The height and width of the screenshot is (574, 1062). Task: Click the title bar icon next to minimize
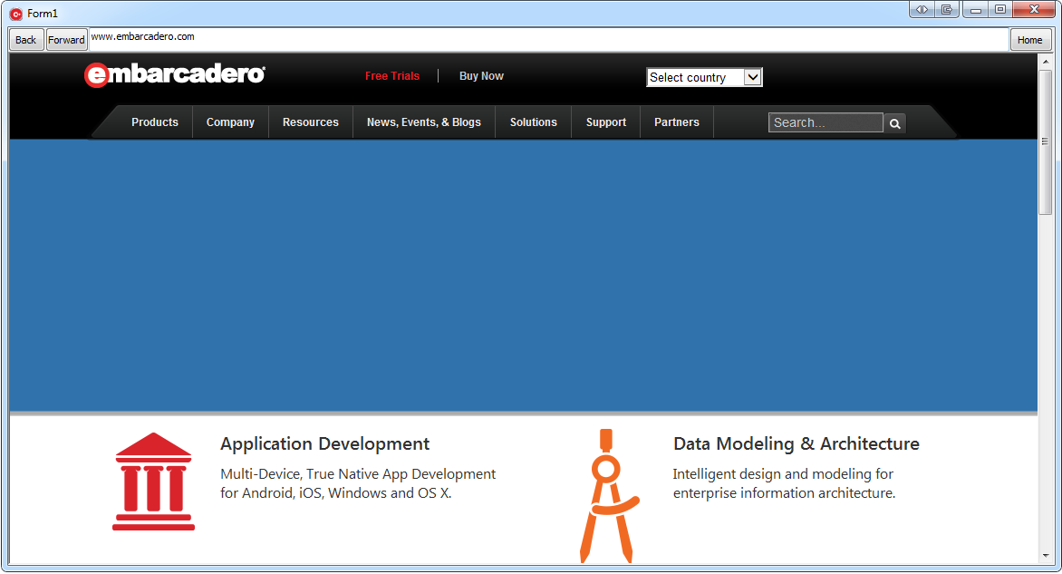coord(947,9)
